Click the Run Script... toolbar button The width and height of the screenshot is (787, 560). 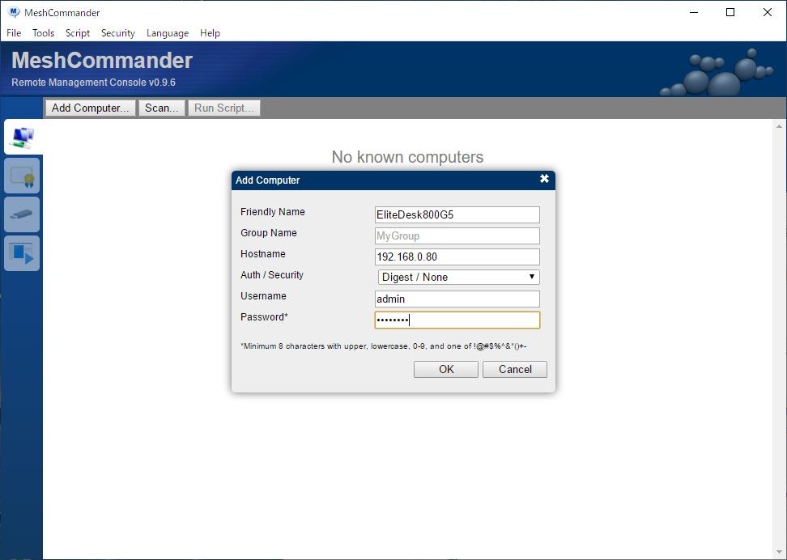[x=224, y=108]
